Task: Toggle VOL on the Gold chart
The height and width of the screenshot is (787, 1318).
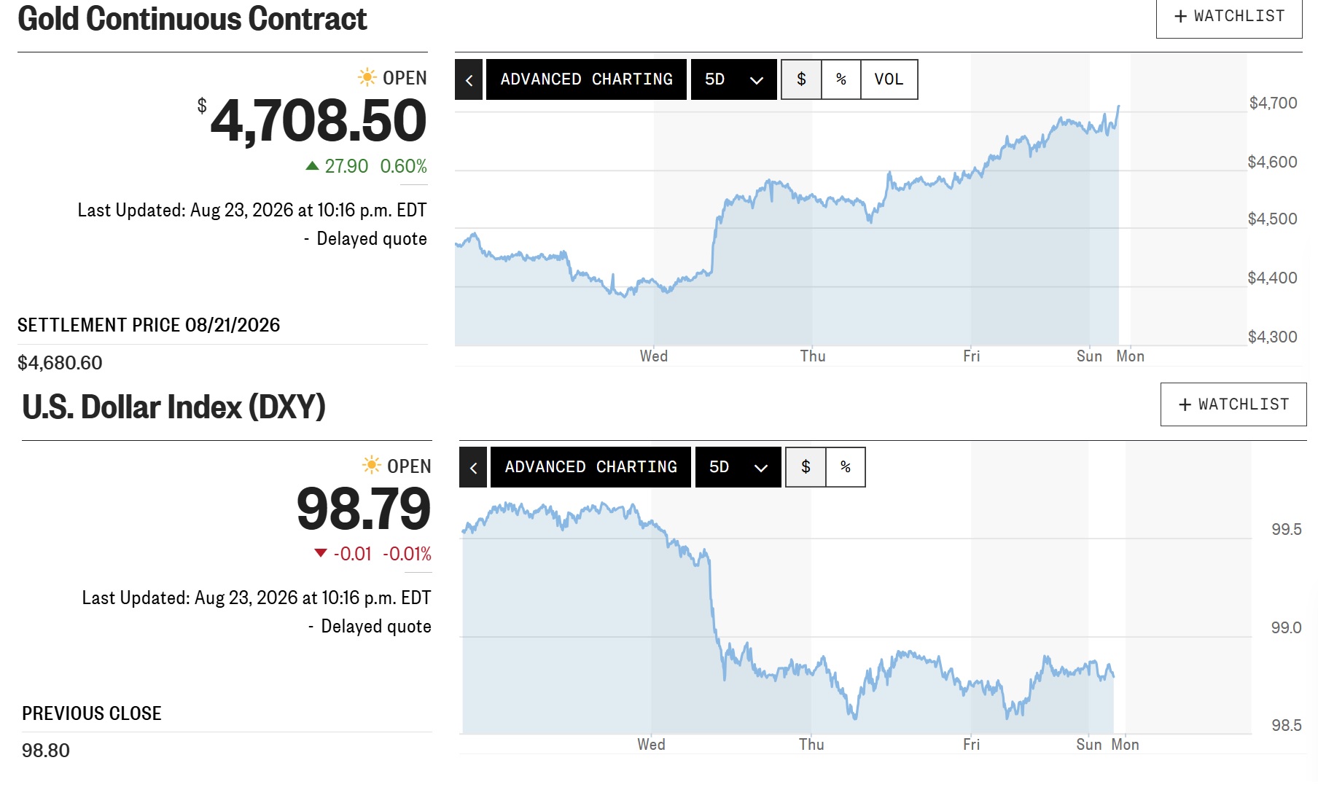Action: [x=889, y=79]
